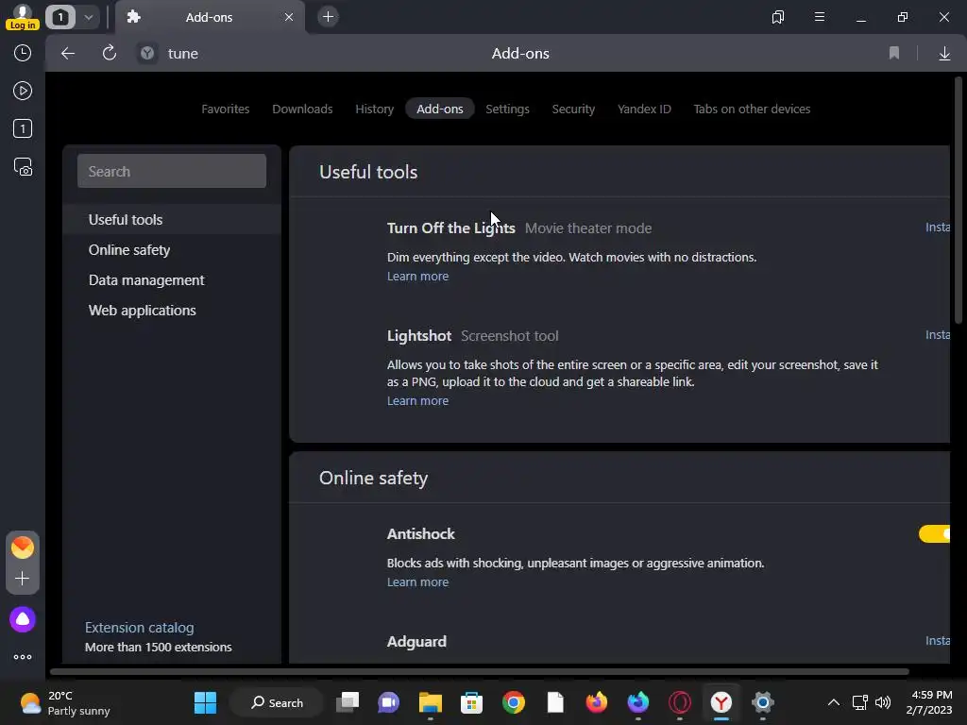The height and width of the screenshot is (725, 967).
Task: Show hidden system tray icons
Action: [x=833, y=702]
